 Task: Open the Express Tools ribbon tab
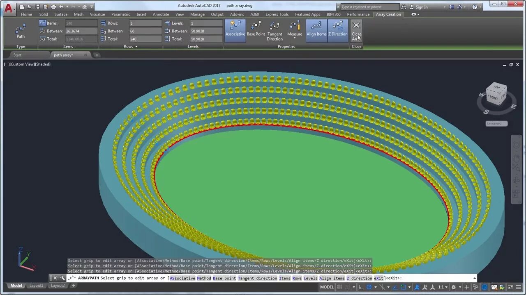click(x=277, y=14)
